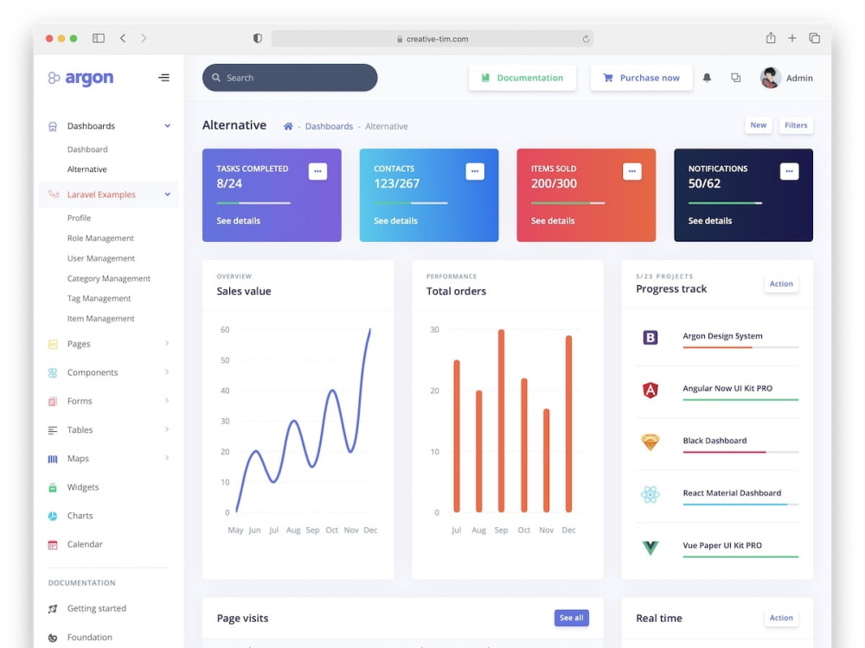Image resolution: width=865 pixels, height=648 pixels.
Task: Click the argon logo
Action: [80, 78]
